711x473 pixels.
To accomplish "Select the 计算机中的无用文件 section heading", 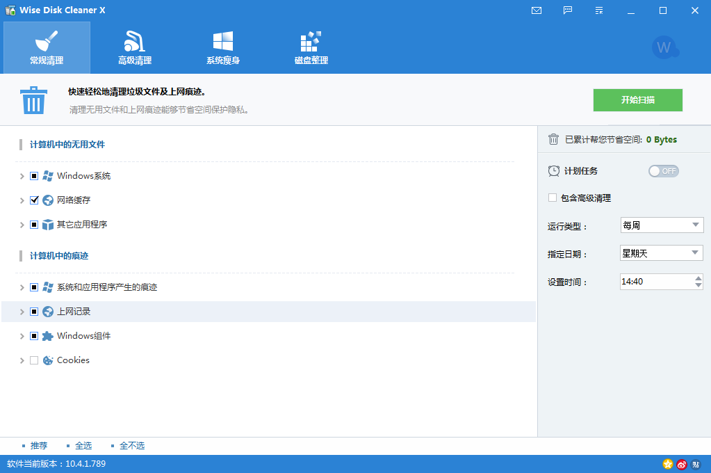I will [x=67, y=145].
